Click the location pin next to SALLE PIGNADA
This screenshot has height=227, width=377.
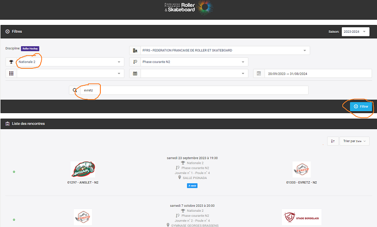point(179,178)
